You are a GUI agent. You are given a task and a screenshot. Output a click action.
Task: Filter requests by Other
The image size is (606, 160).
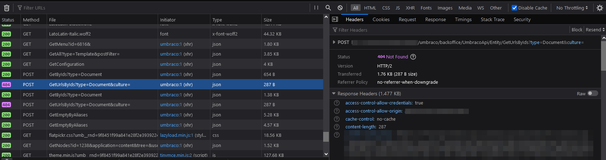click(x=496, y=8)
